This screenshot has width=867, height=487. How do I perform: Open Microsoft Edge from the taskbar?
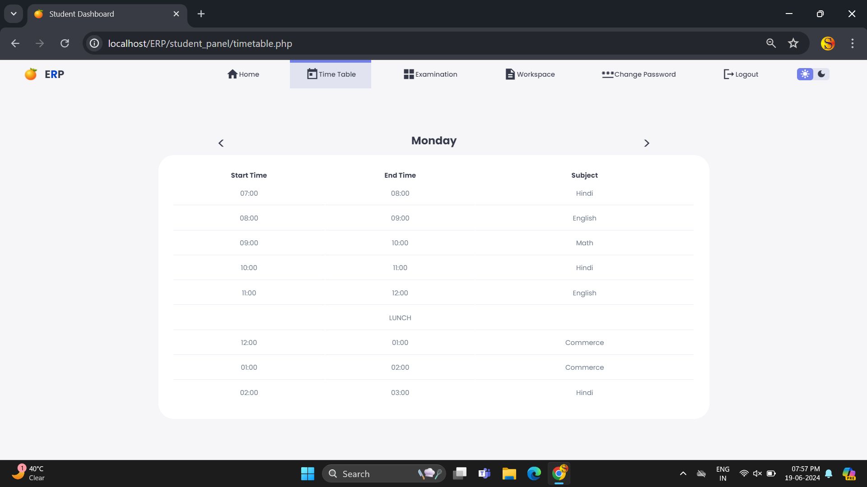[x=534, y=473]
